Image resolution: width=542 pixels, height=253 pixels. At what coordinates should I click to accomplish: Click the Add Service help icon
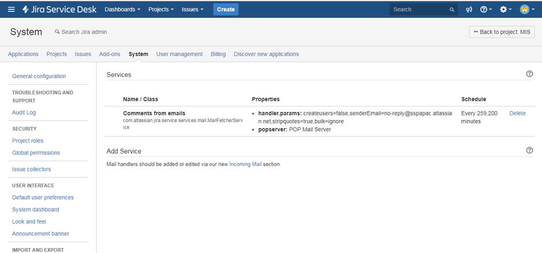pos(529,150)
